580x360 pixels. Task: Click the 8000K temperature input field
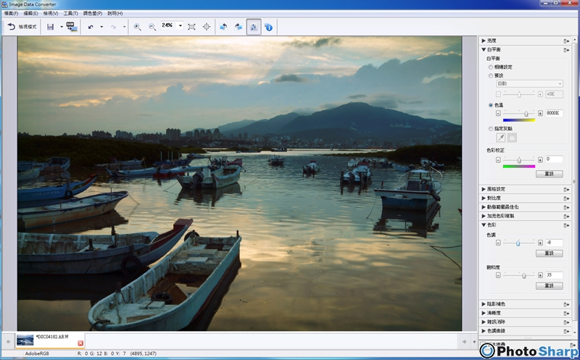[x=554, y=113]
